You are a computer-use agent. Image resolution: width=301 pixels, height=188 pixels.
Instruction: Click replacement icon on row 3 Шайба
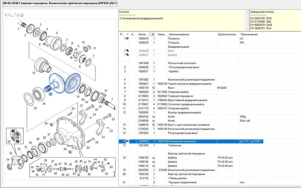(127, 55)
